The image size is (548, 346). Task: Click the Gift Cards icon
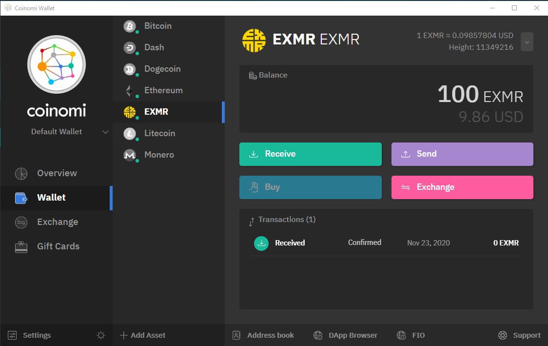(x=21, y=246)
